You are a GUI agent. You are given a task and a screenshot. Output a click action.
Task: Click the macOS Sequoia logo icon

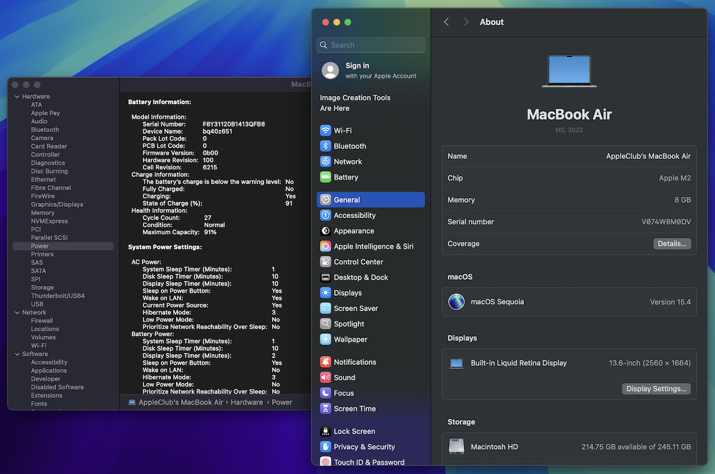pos(456,302)
